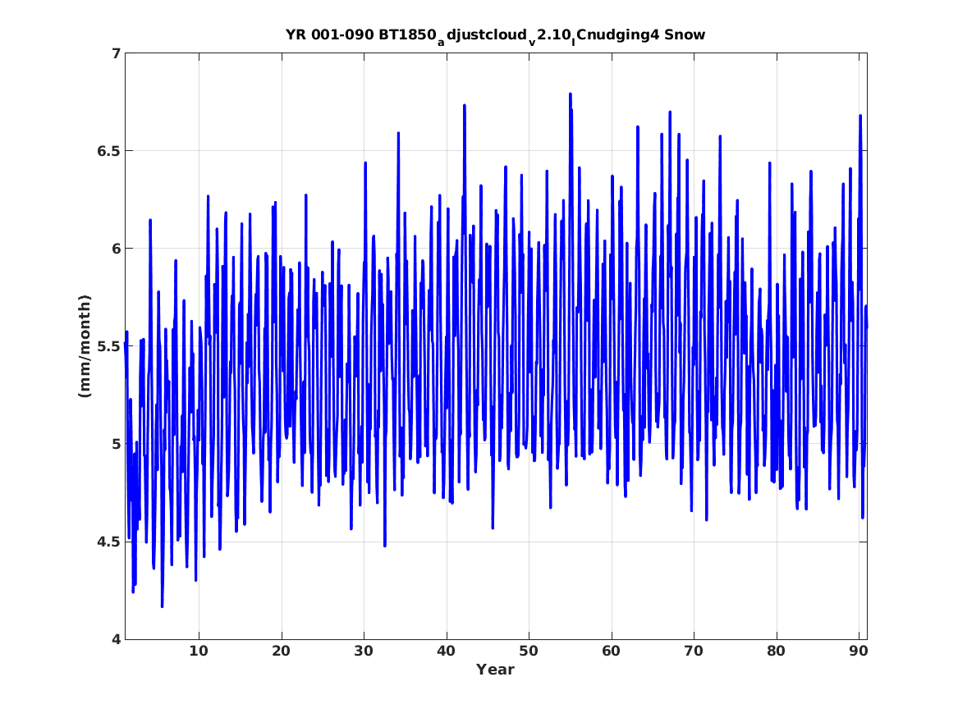Click the y-axis tick label '4.5'

click(x=108, y=542)
